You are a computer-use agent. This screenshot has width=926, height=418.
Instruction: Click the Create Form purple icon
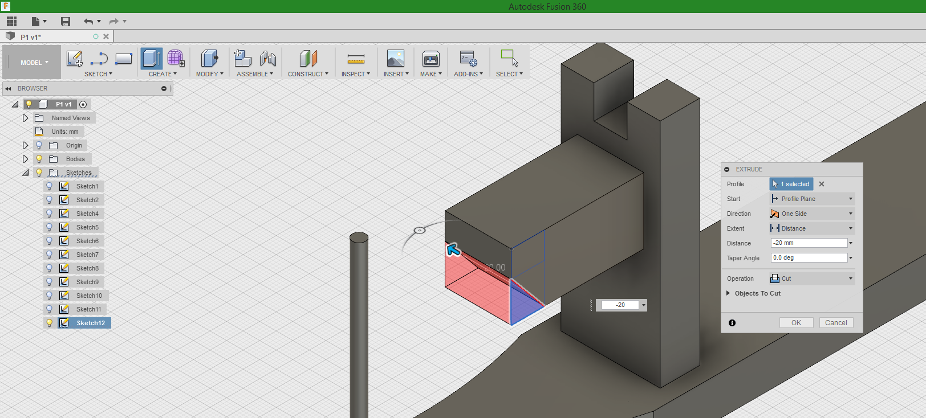[176, 59]
